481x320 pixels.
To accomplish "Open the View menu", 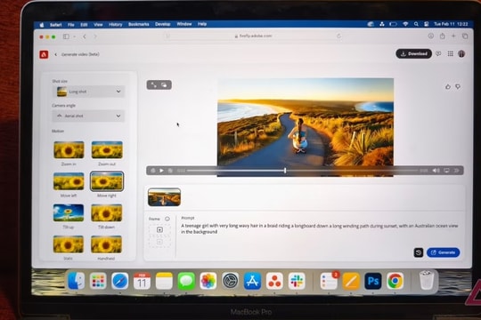I will 98,25.
